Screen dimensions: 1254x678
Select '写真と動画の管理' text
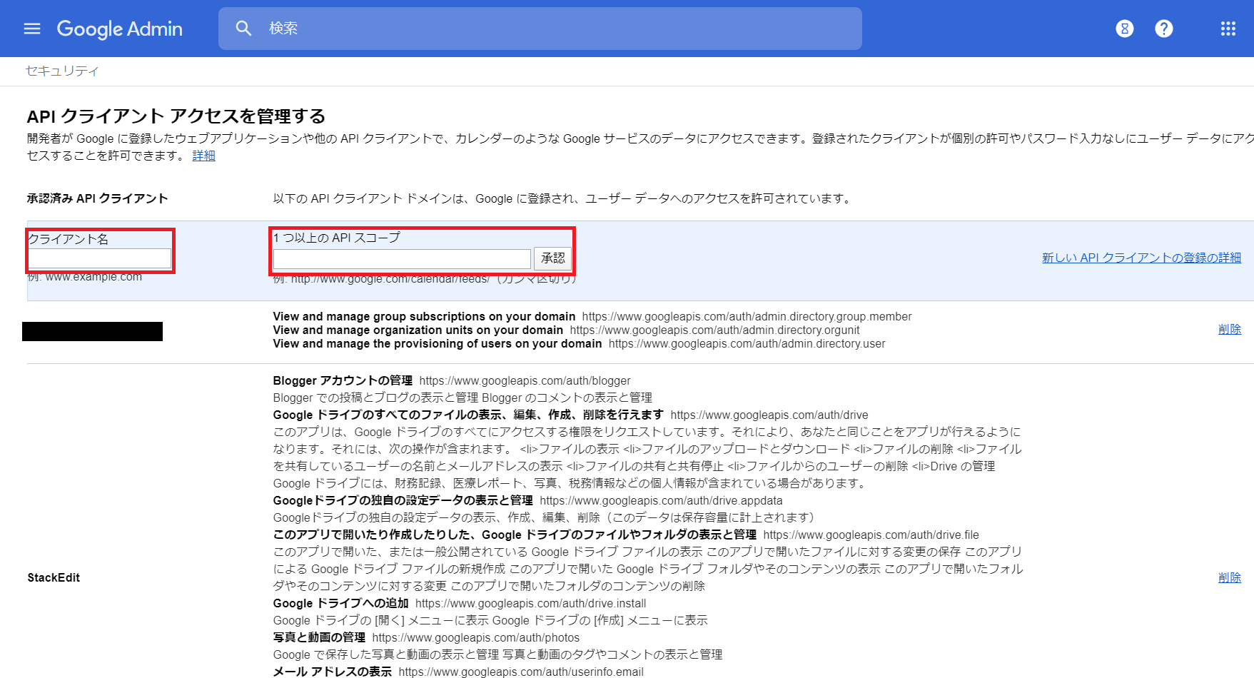click(319, 637)
